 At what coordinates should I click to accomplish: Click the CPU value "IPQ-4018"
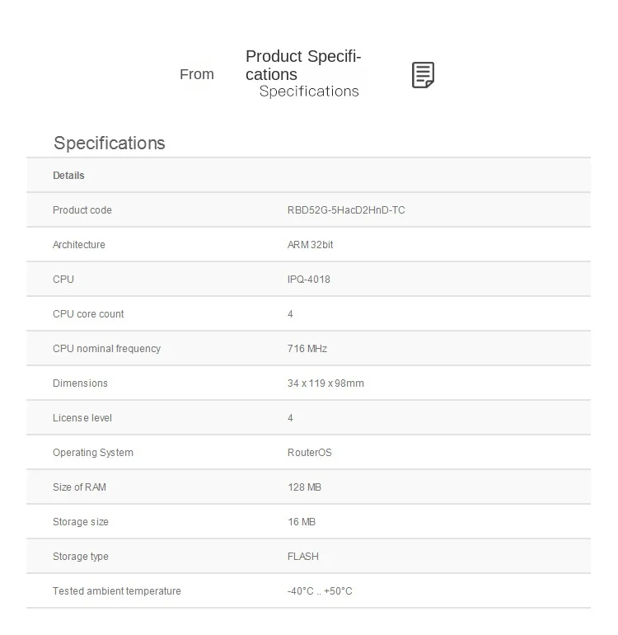pyautogui.click(x=309, y=280)
